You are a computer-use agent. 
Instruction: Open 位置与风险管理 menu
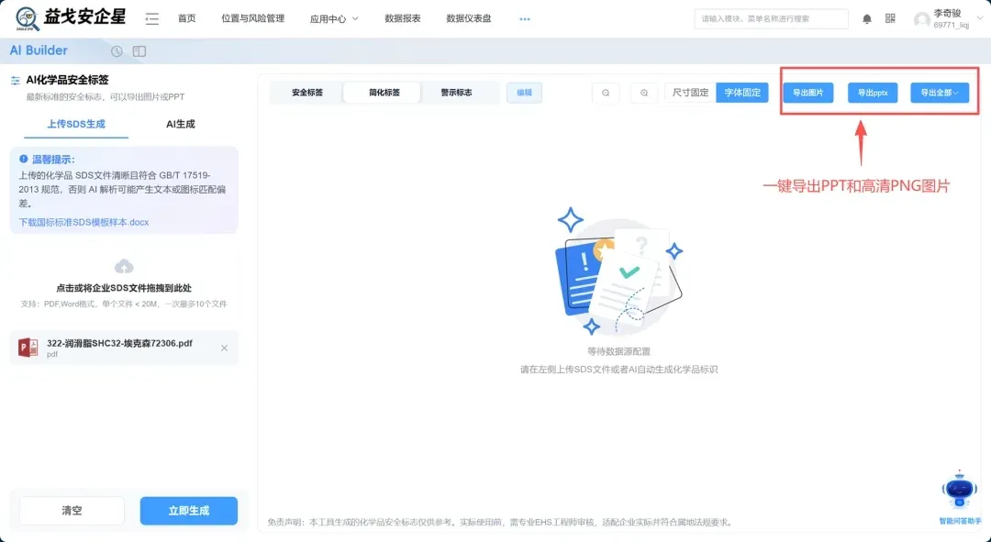click(253, 18)
